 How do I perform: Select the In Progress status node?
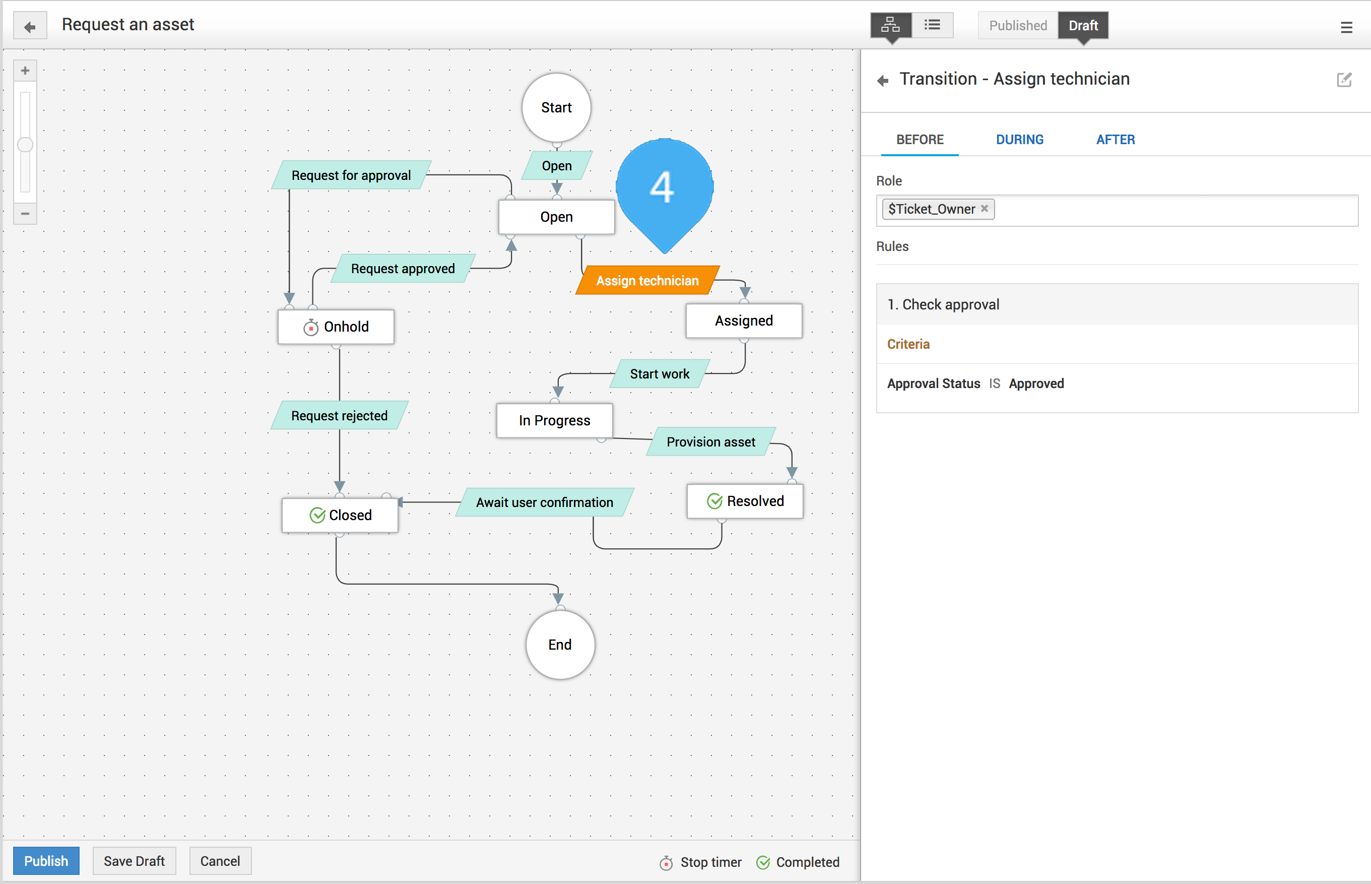554,421
